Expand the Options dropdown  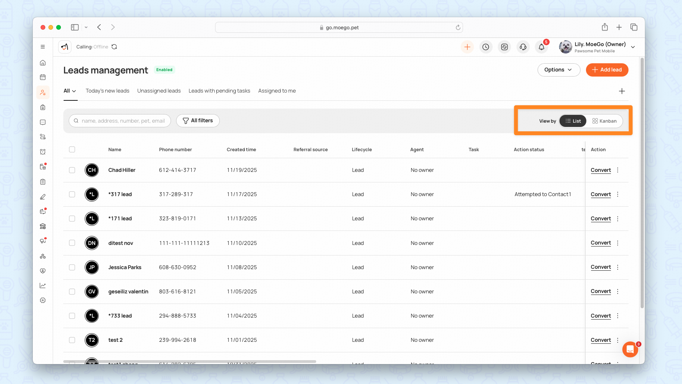tap(558, 70)
